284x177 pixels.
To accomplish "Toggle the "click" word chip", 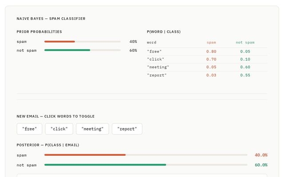I will (x=59, y=129).
